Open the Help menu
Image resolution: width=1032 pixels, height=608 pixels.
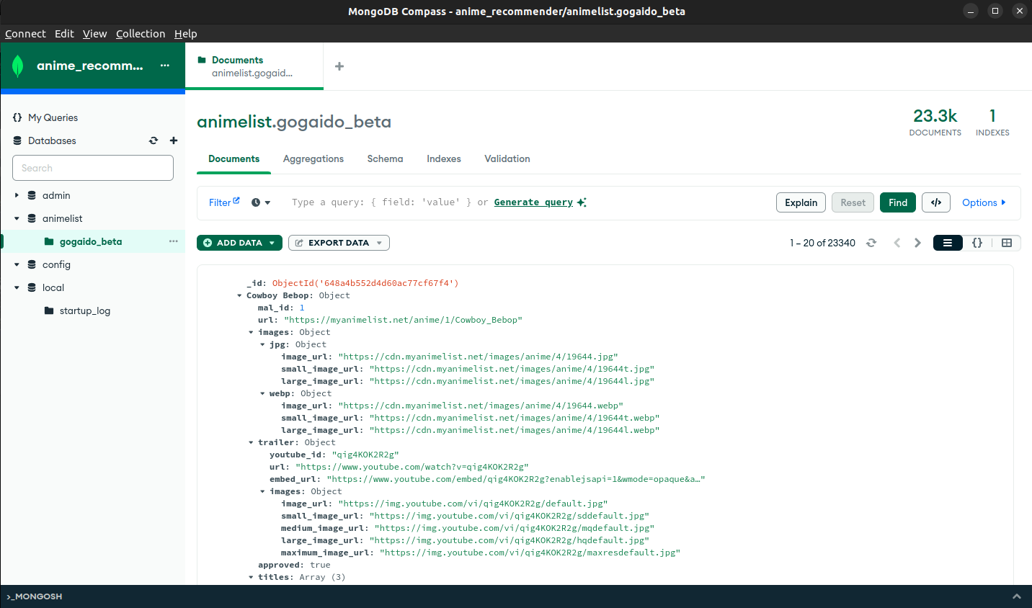pos(185,34)
